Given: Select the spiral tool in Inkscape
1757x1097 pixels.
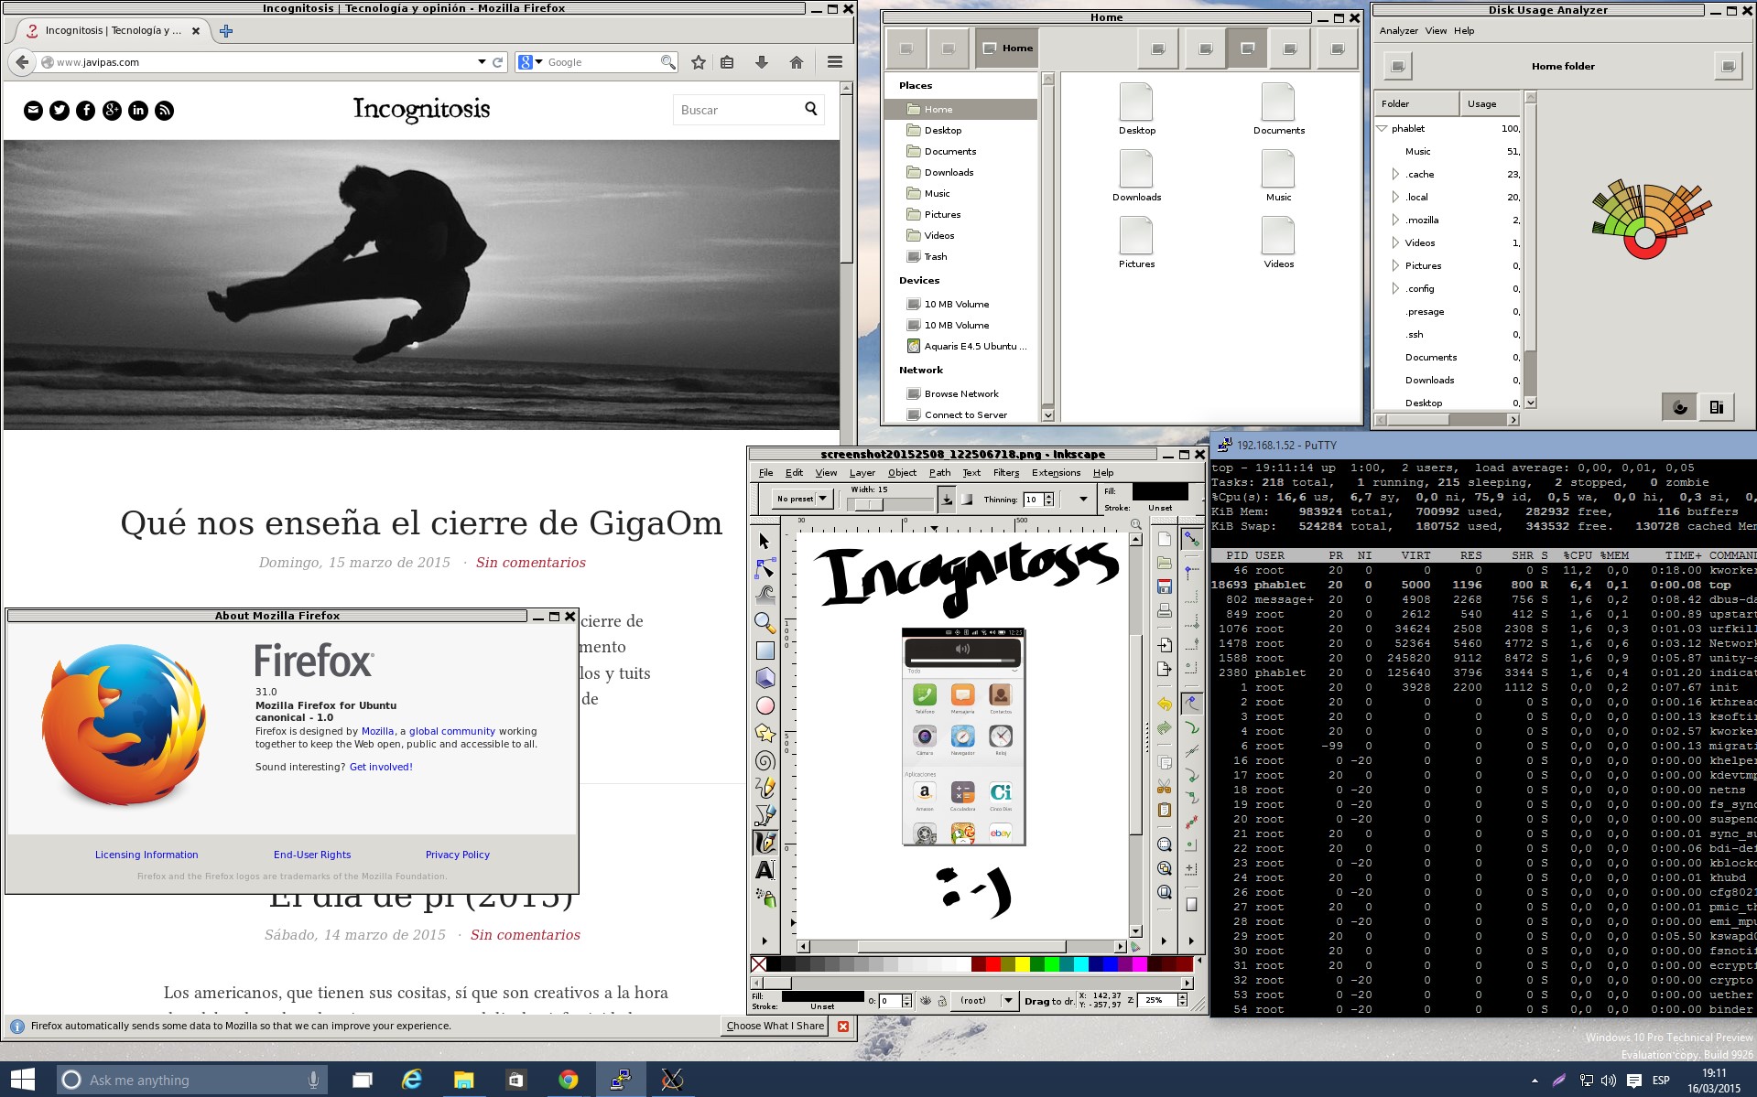Looking at the screenshot, I should click(x=765, y=760).
